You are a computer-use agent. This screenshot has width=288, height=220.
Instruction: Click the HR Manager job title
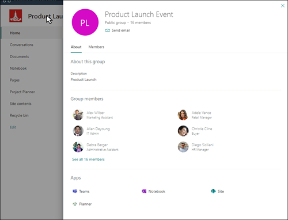coord(200,150)
